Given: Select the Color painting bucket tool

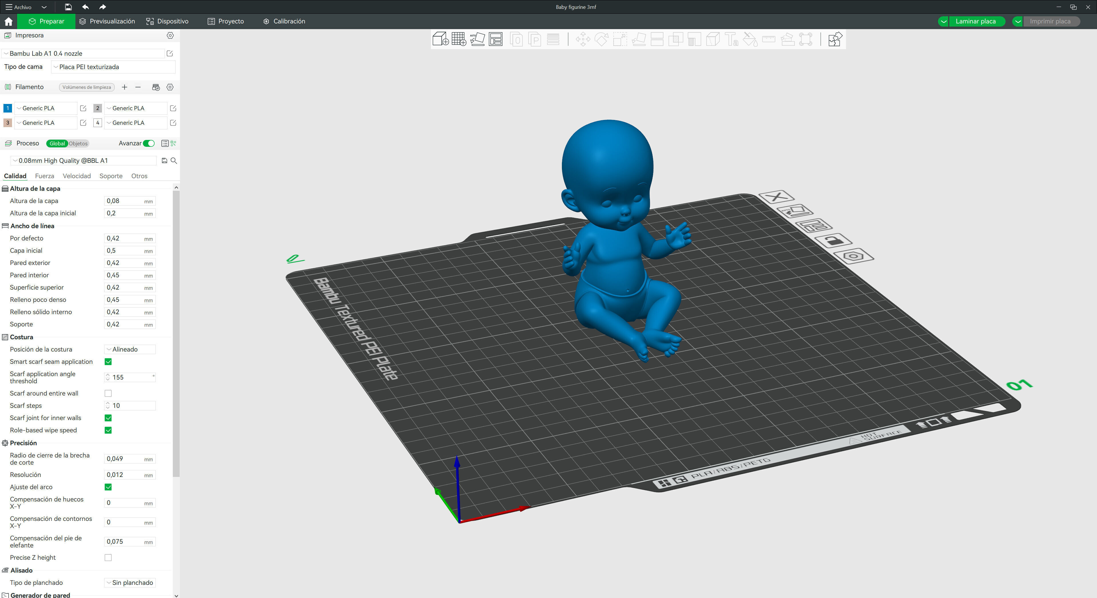Looking at the screenshot, I should pos(750,40).
